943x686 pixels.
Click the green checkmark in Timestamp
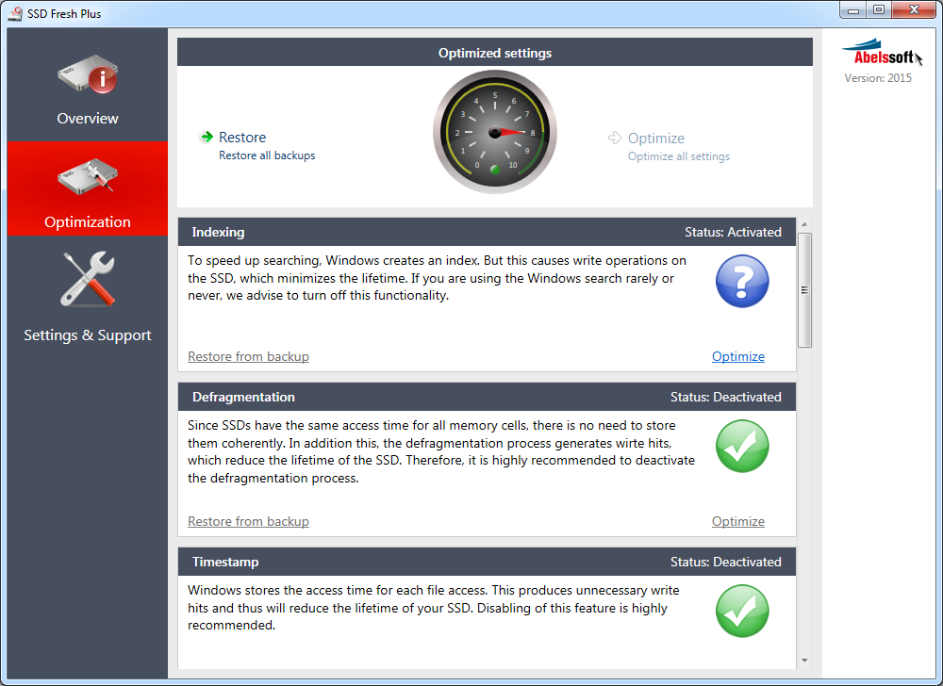pos(742,611)
